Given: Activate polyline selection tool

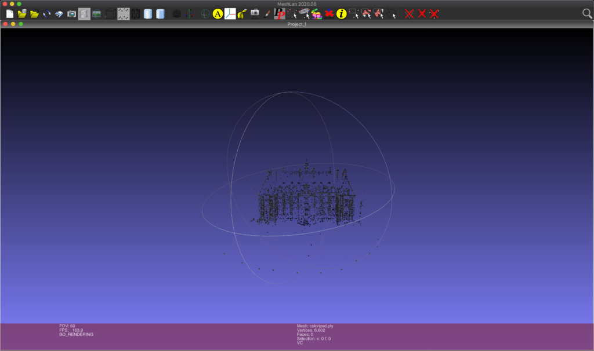Looking at the screenshot, I should [x=392, y=14].
